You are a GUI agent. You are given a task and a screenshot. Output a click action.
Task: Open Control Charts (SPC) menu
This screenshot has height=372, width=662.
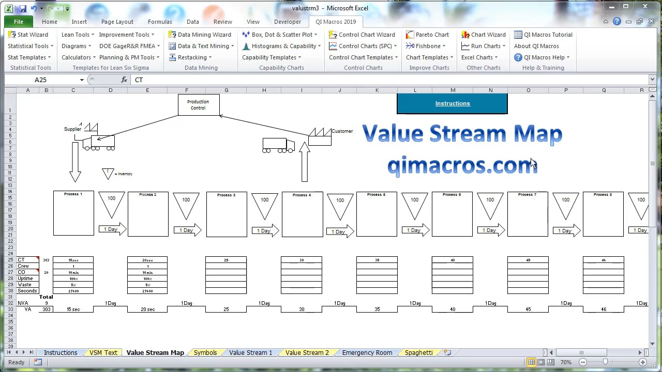click(x=364, y=46)
